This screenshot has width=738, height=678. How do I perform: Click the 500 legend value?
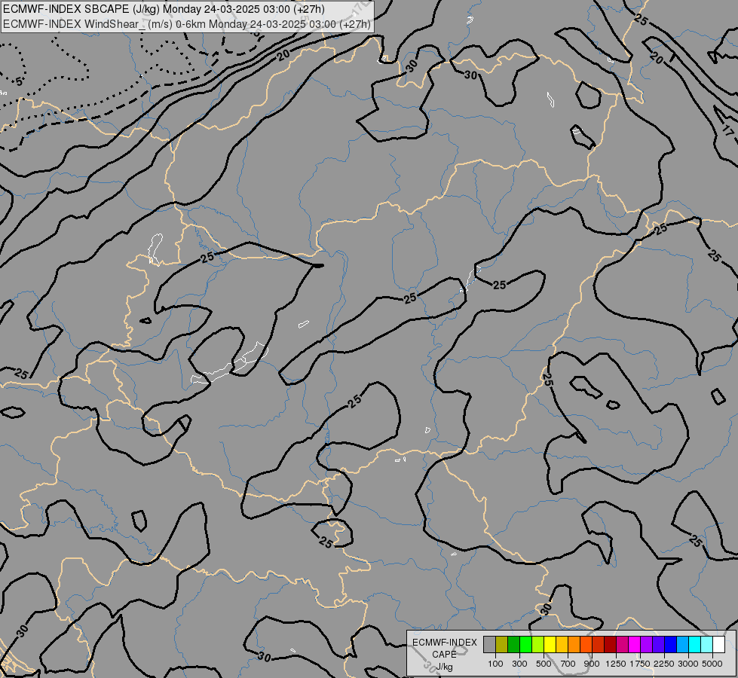pyautogui.click(x=544, y=664)
